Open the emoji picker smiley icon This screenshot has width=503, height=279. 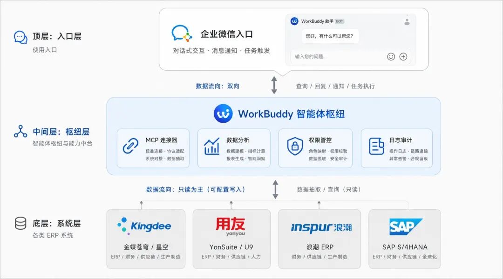click(x=391, y=57)
